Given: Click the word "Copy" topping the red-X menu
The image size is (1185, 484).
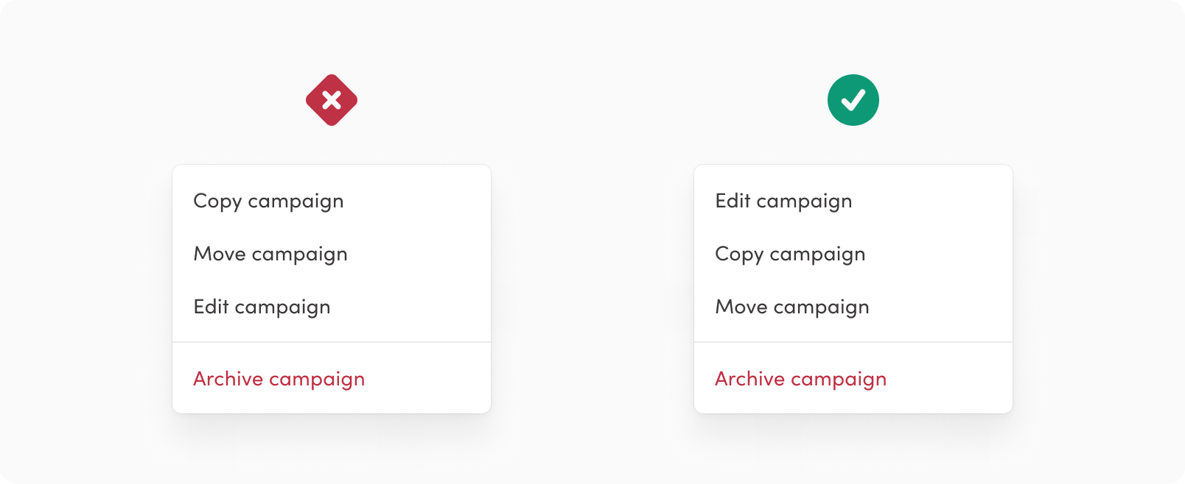Looking at the screenshot, I should click(x=217, y=202).
